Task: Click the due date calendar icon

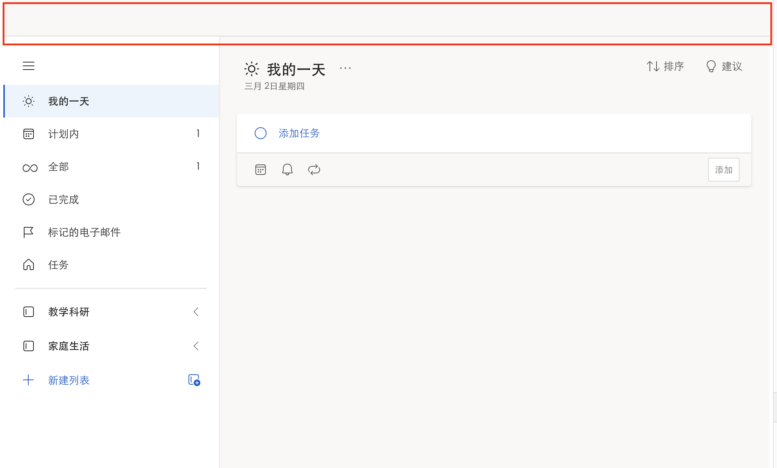Action: [x=261, y=170]
